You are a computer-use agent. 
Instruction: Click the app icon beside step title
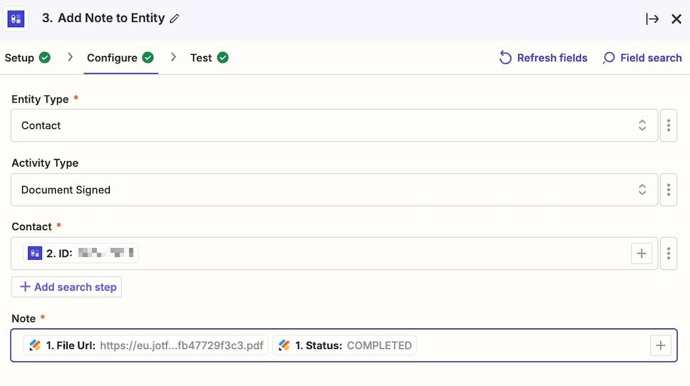tap(16, 19)
